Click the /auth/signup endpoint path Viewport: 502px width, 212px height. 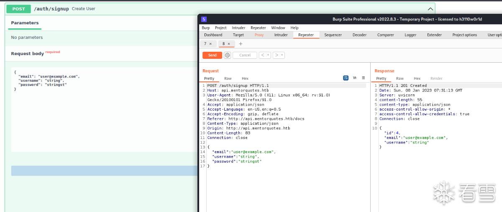coord(51,9)
